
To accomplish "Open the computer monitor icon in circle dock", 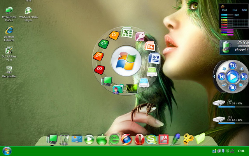I will coord(107,81).
